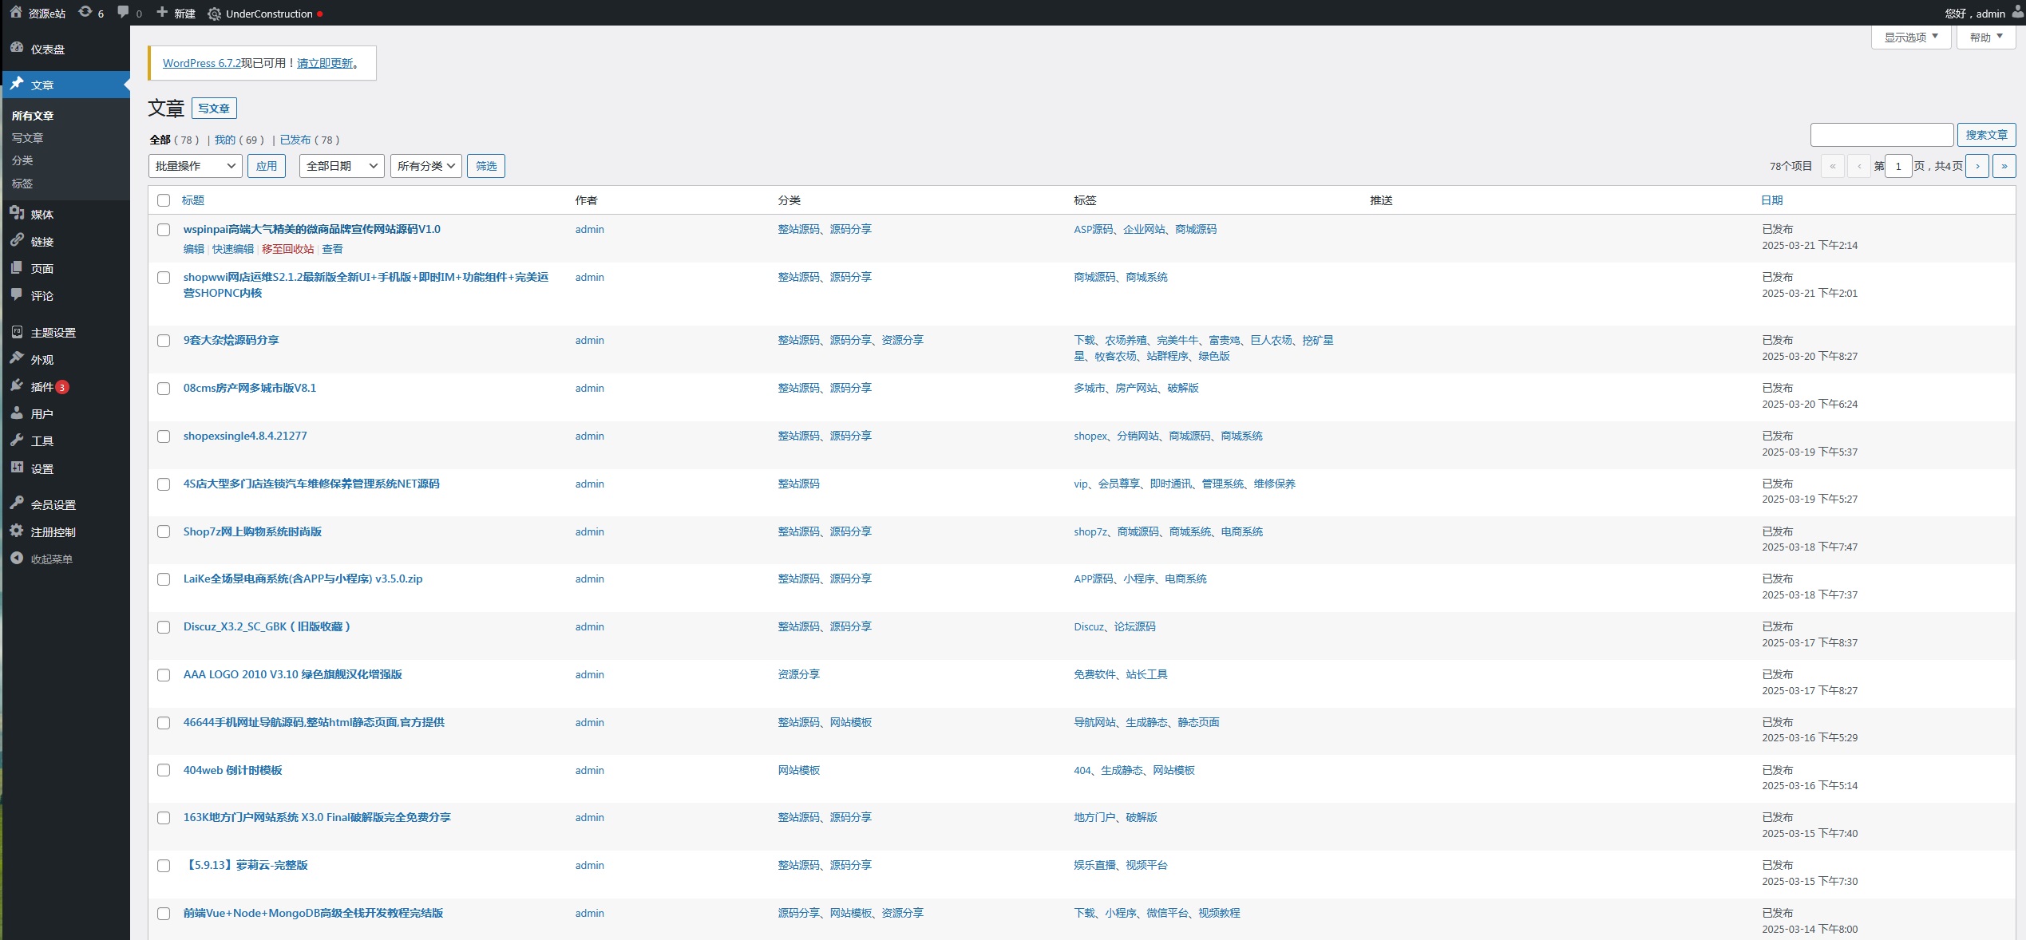Expand the 帮助 help panel
This screenshot has width=2026, height=940.
pos(1985,38)
